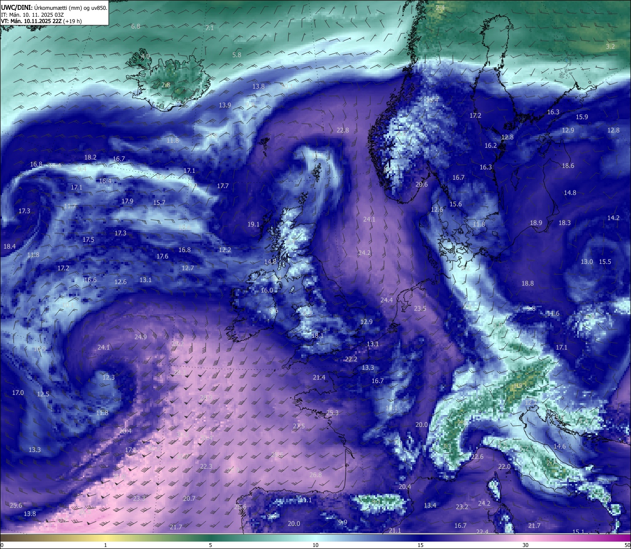The width and height of the screenshot is (631, 549).
Task: Click the map value 15.7 beside 17.9
Action: [x=159, y=203]
